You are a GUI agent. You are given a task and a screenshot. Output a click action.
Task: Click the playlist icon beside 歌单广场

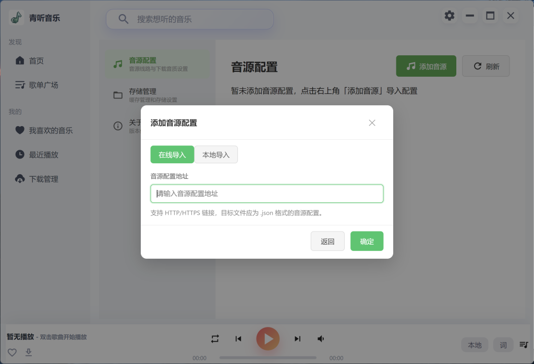tap(20, 84)
